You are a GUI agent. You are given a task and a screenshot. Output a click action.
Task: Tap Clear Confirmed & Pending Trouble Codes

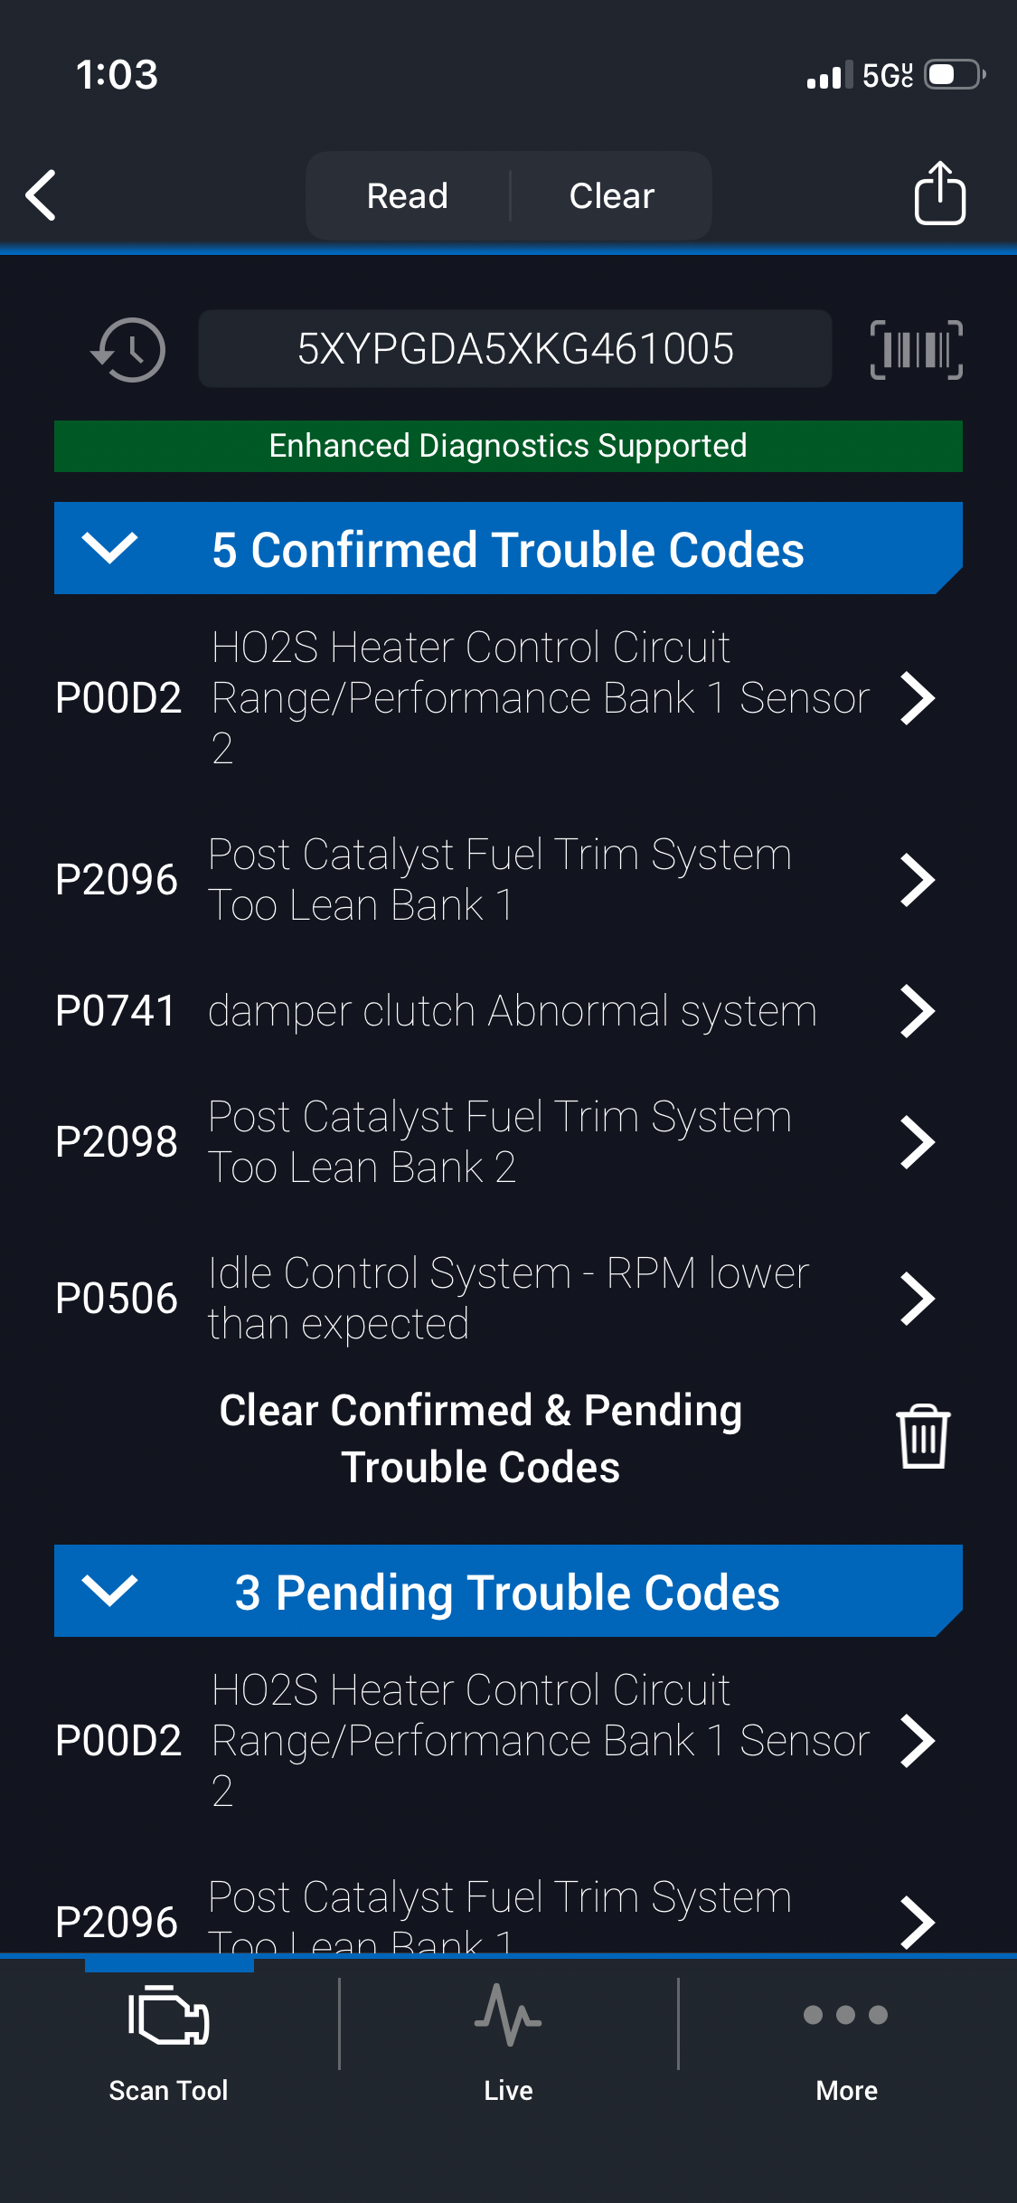pyautogui.click(x=481, y=1438)
